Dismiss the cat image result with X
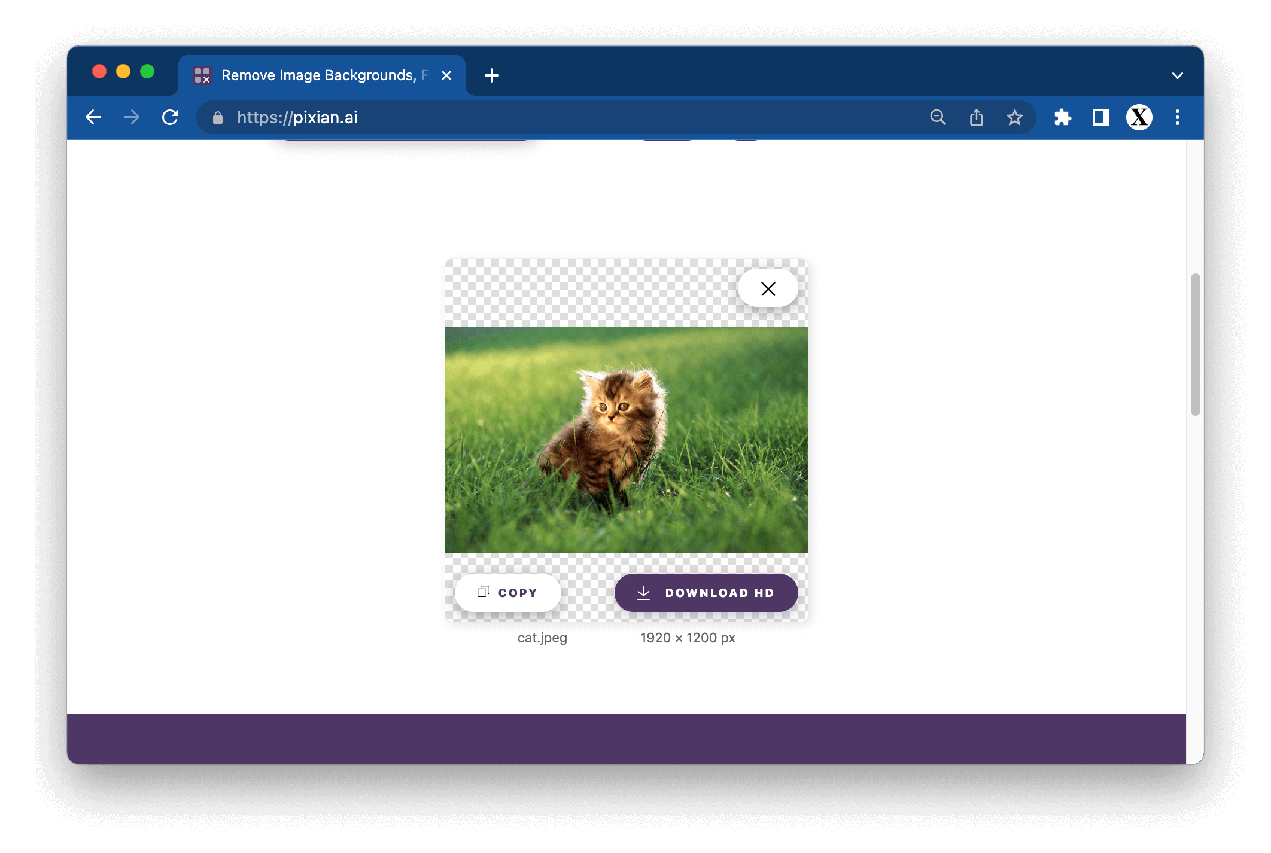Screen dimensions: 1271x853 point(768,289)
